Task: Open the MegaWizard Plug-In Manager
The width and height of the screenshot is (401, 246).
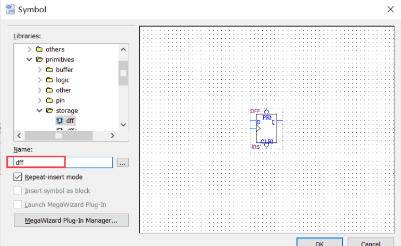Action: tap(71, 220)
